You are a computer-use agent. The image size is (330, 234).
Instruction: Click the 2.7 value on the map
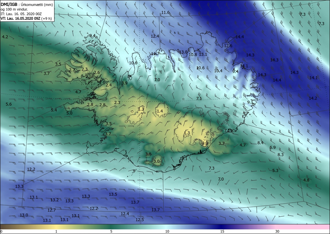tap(72, 70)
